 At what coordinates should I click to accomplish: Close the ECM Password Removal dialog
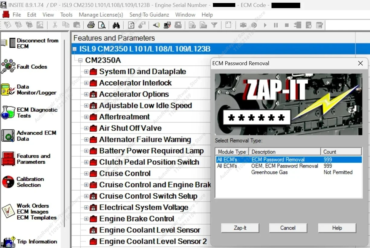(x=360, y=63)
